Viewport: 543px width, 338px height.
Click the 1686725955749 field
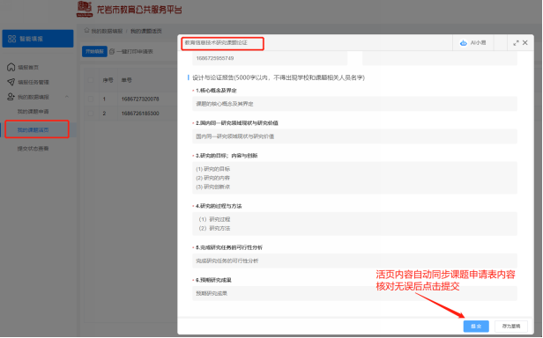click(270, 58)
